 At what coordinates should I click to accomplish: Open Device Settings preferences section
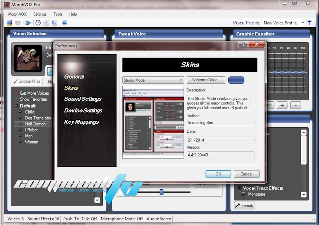point(83,110)
